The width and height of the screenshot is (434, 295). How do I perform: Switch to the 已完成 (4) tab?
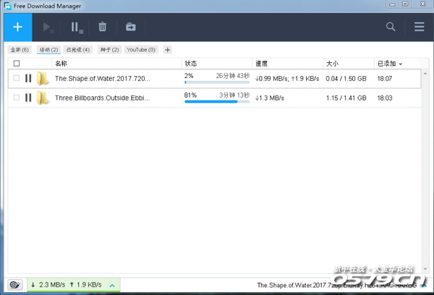(77, 50)
